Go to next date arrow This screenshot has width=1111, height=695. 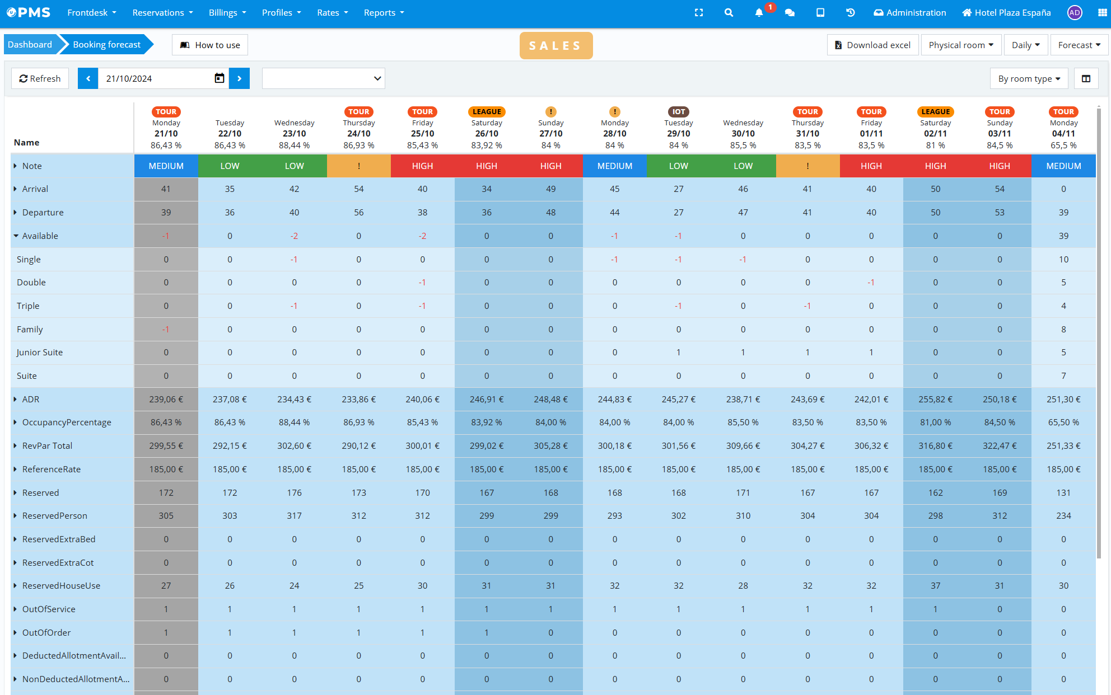click(239, 78)
